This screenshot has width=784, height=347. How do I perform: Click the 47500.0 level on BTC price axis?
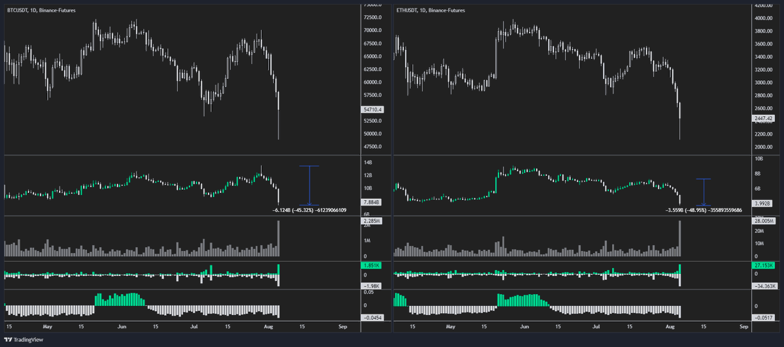373,147
